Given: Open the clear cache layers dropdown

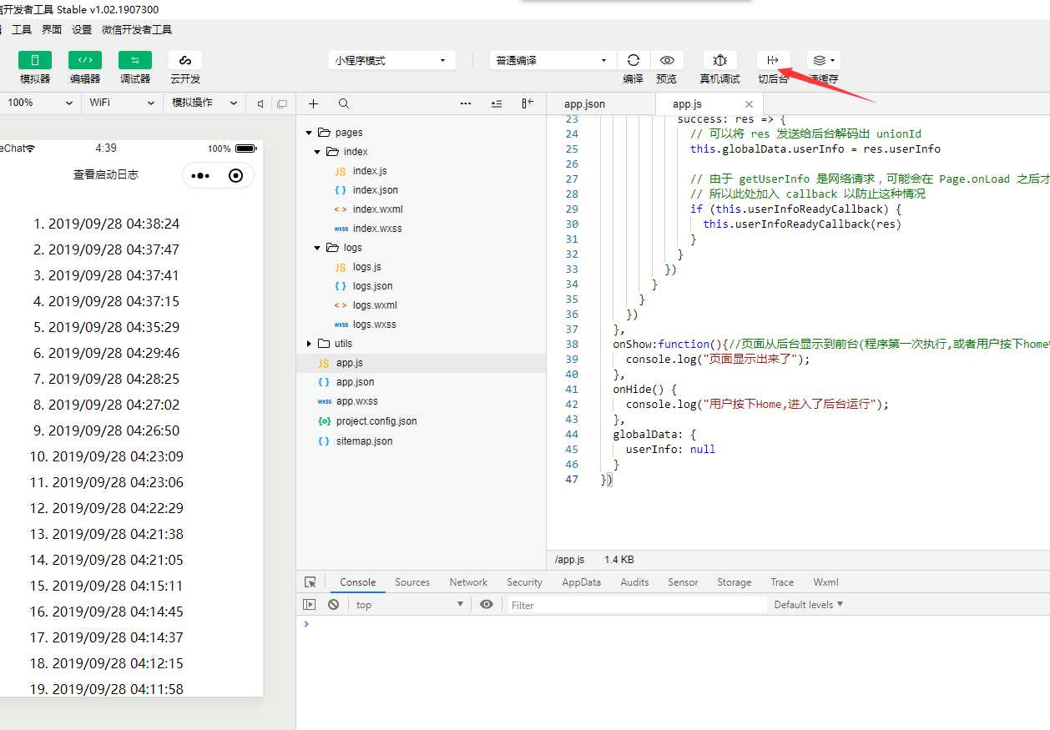Looking at the screenshot, I should click(x=823, y=60).
